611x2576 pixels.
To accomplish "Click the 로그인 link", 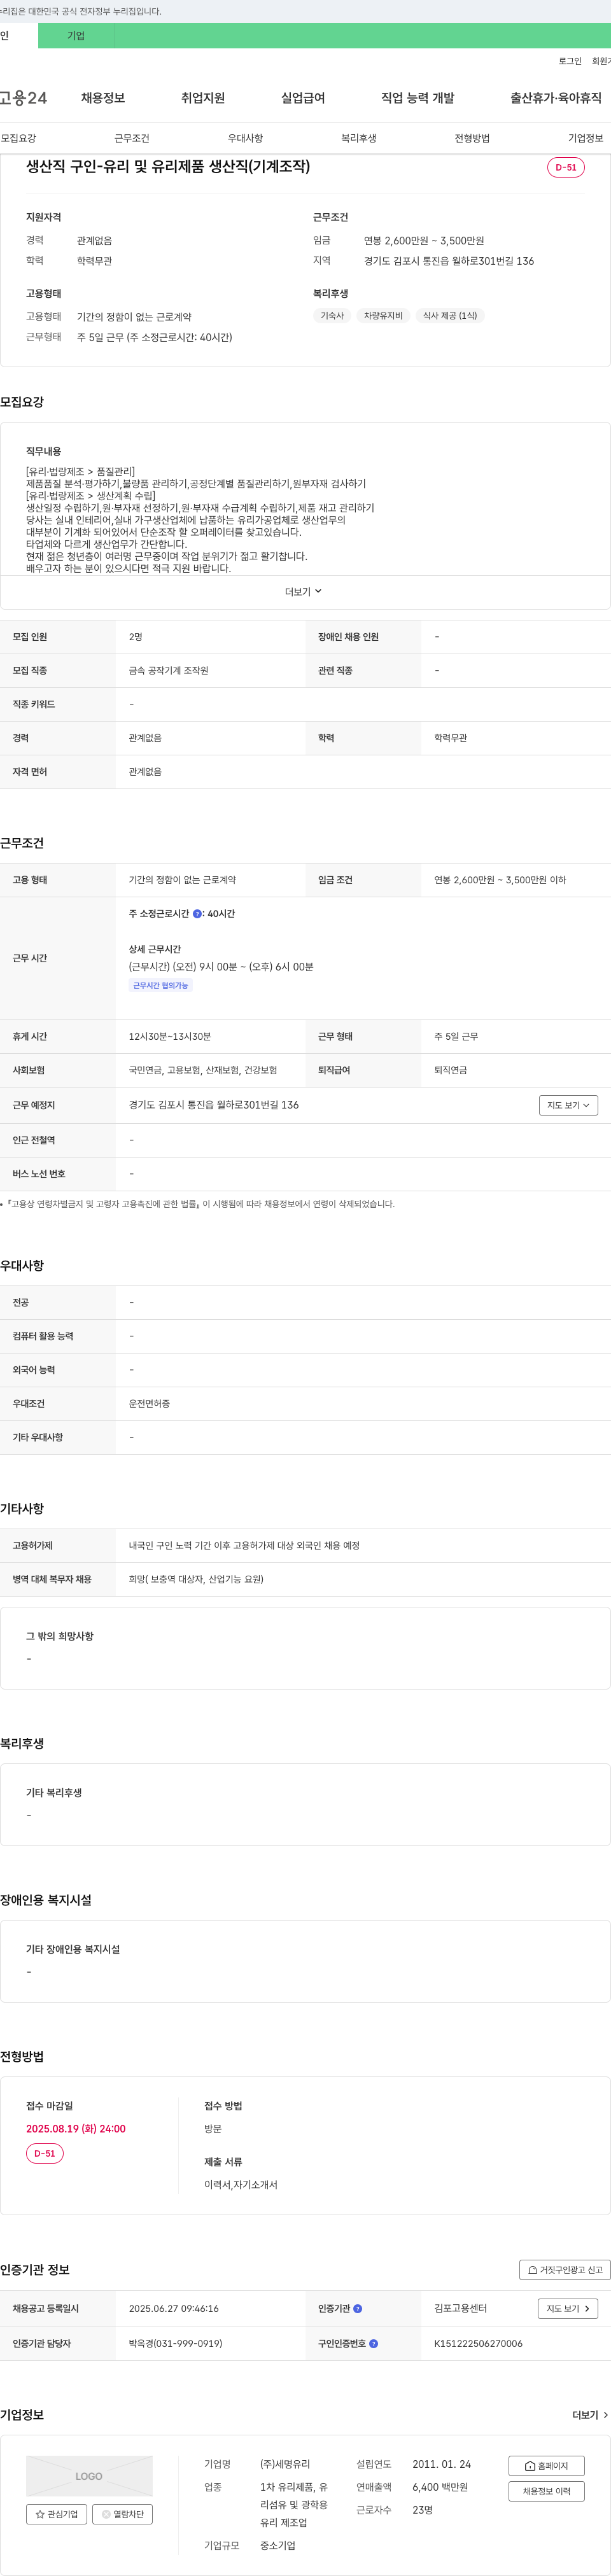I will click(x=570, y=61).
